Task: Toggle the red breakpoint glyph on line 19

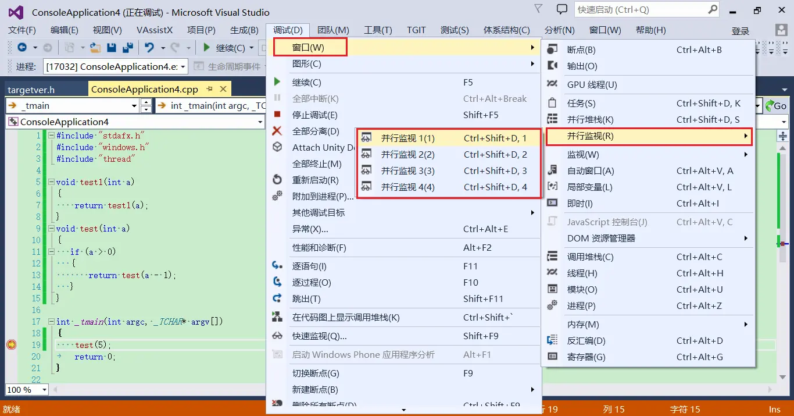Action: coord(11,345)
